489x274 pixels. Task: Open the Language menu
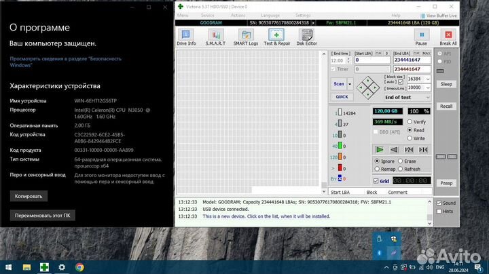[x=270, y=15]
